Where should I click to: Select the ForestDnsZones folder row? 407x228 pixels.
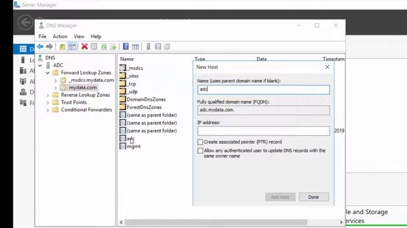144,107
